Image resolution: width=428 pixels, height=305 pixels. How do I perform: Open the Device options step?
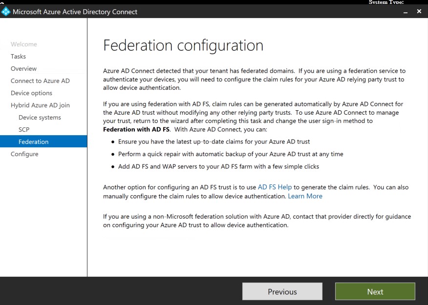pos(31,93)
